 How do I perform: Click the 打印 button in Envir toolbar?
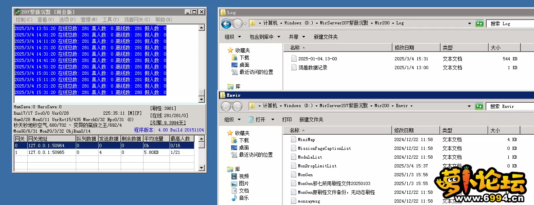tap(287, 119)
